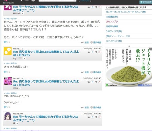Click 返信 under kkkklab's post
This screenshot has height=131, width=152.
85,43
